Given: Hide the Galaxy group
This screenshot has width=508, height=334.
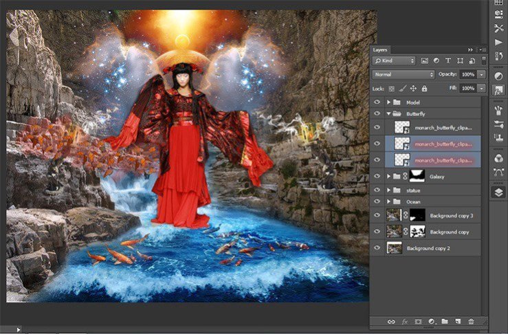Looking at the screenshot, I should point(377,176).
